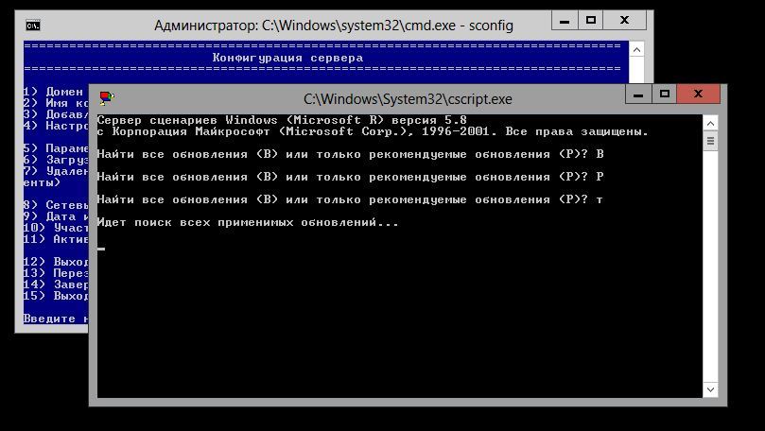Image resolution: width=765 pixels, height=431 pixels.
Task: Click the 'Сервер сценариев Windows' version line
Action: [282, 120]
